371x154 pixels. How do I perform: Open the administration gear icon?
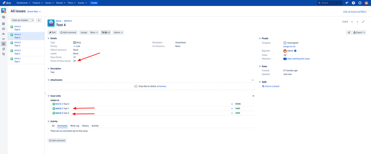[360, 3]
